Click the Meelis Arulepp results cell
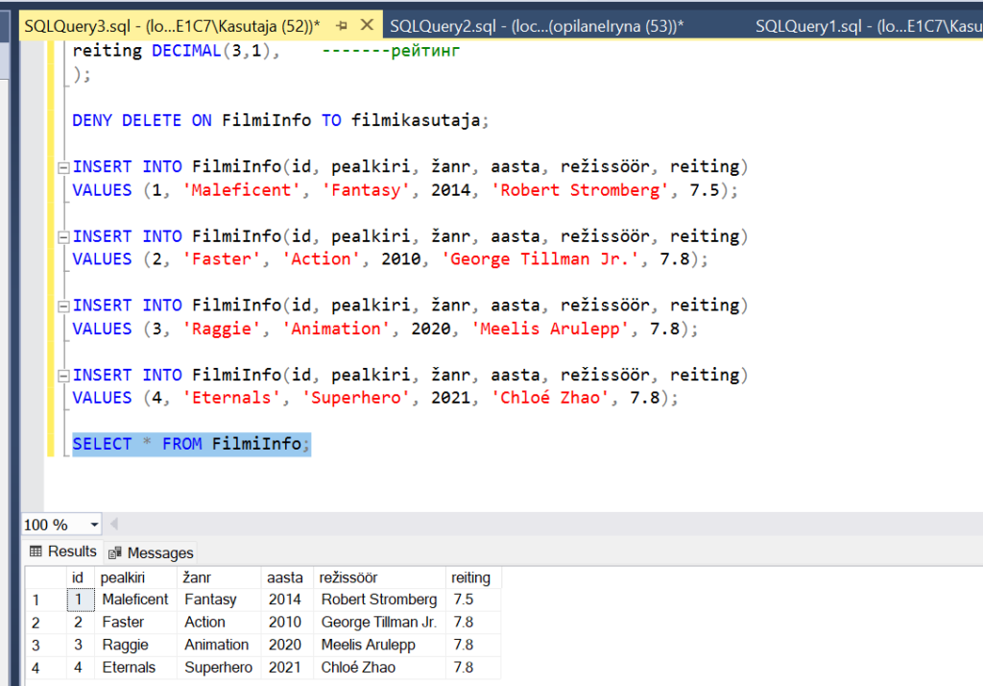The width and height of the screenshot is (983, 686). (379, 646)
